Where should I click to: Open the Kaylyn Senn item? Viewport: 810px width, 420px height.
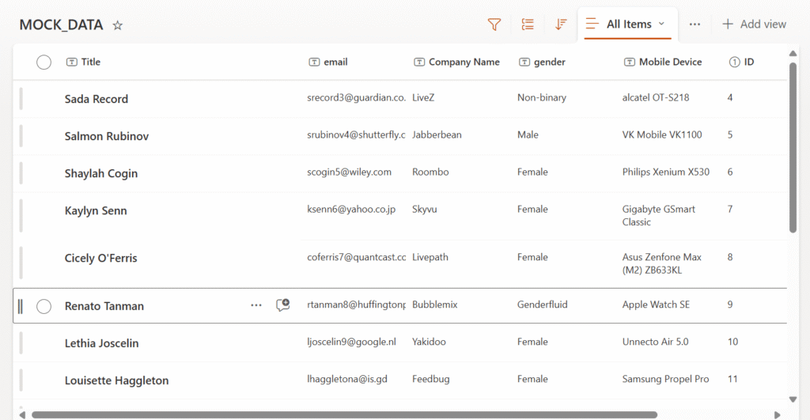(96, 210)
